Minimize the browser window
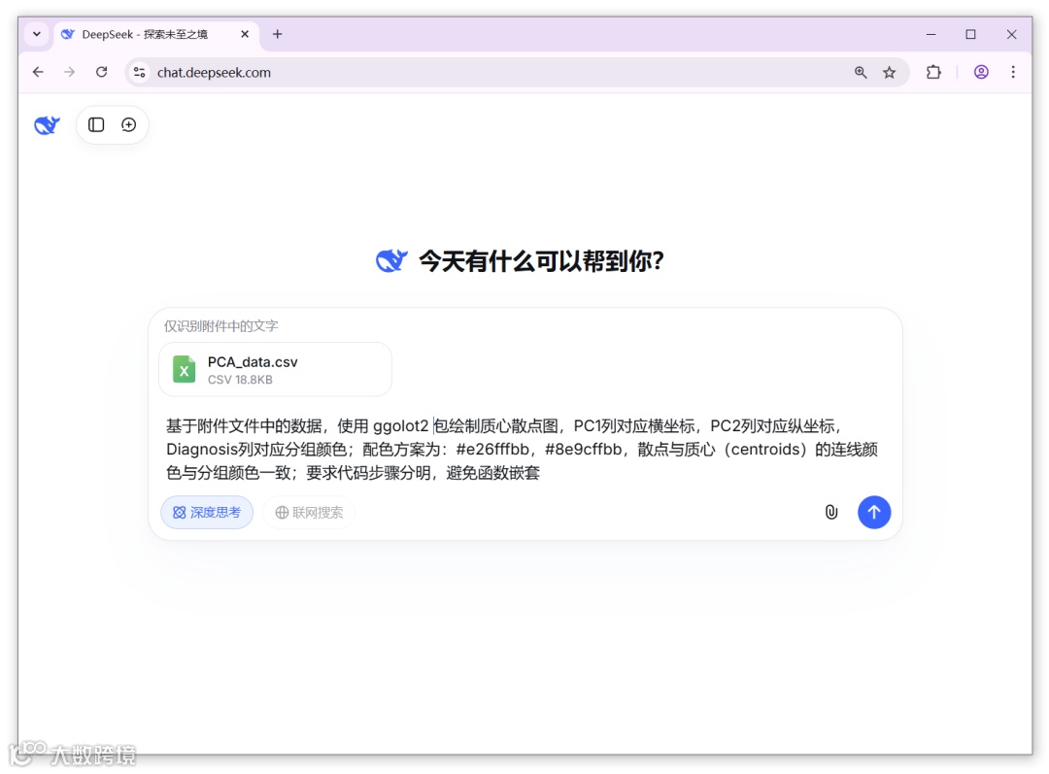1049x774 pixels. (x=931, y=34)
